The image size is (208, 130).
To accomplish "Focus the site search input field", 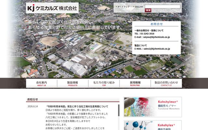I will [x=162, y=6].
